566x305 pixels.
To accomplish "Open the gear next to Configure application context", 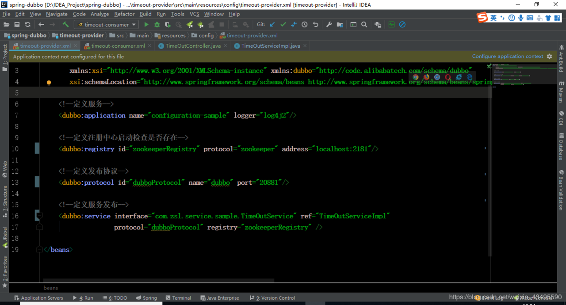I will (550, 57).
